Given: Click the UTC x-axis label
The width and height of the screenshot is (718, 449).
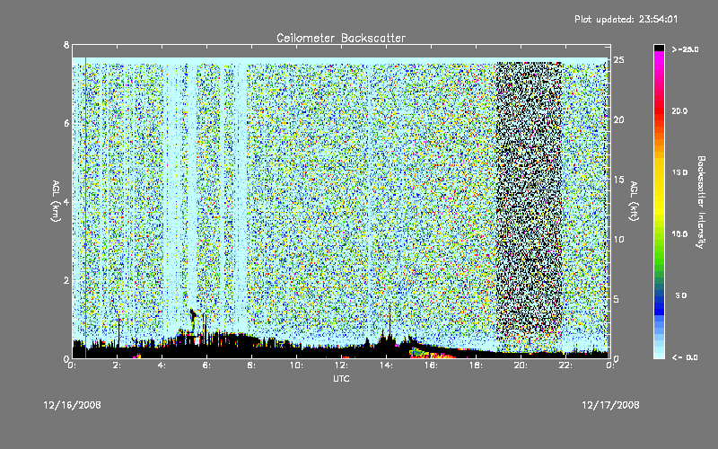Looking at the screenshot, I should (341, 378).
